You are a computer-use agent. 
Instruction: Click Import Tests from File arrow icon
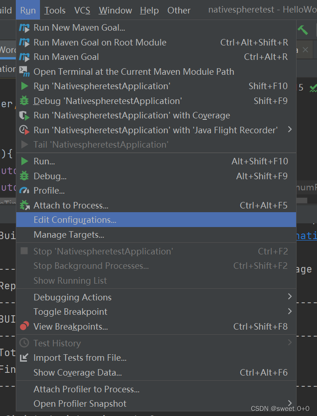click(x=24, y=357)
